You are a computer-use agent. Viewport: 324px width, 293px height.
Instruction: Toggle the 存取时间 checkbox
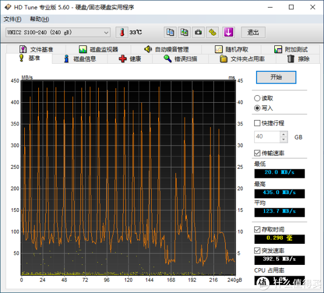coord(257,229)
